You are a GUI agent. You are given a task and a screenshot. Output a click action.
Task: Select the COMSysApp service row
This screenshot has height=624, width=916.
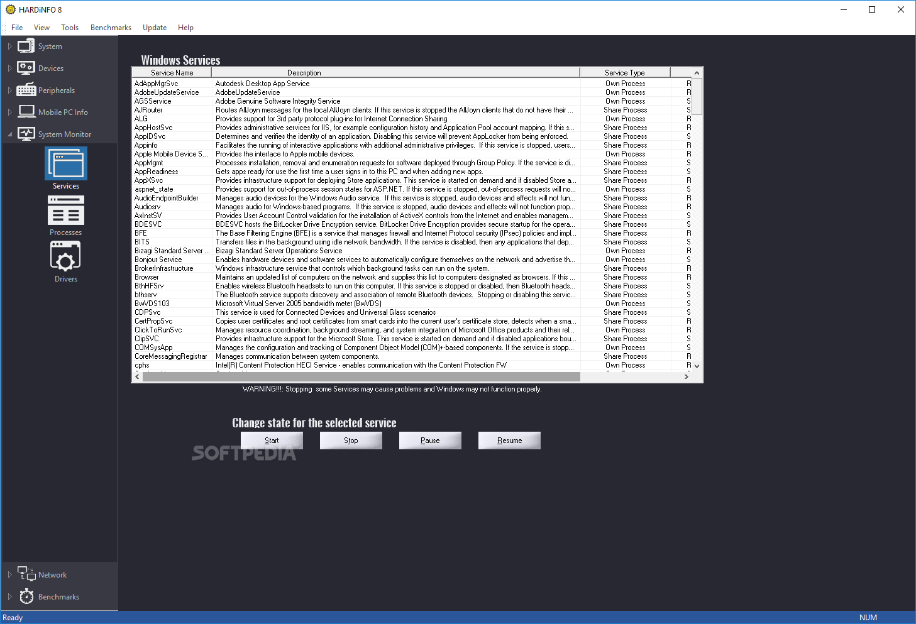click(x=411, y=348)
